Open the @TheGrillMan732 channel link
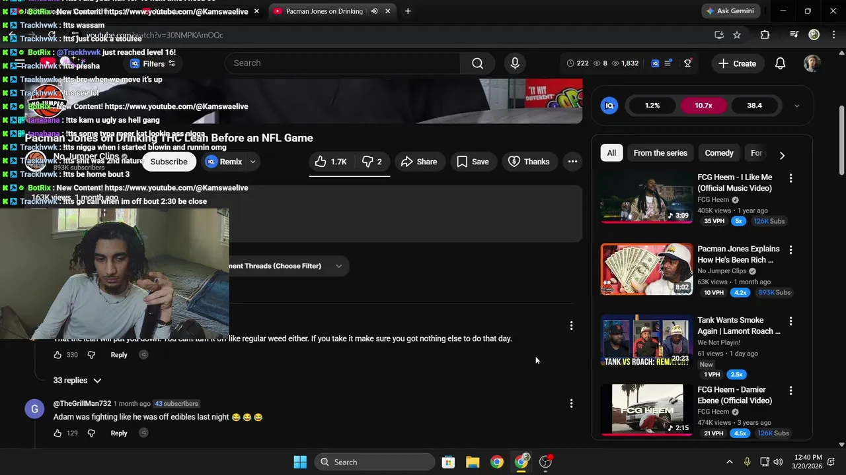The height and width of the screenshot is (475, 846). coord(82,404)
